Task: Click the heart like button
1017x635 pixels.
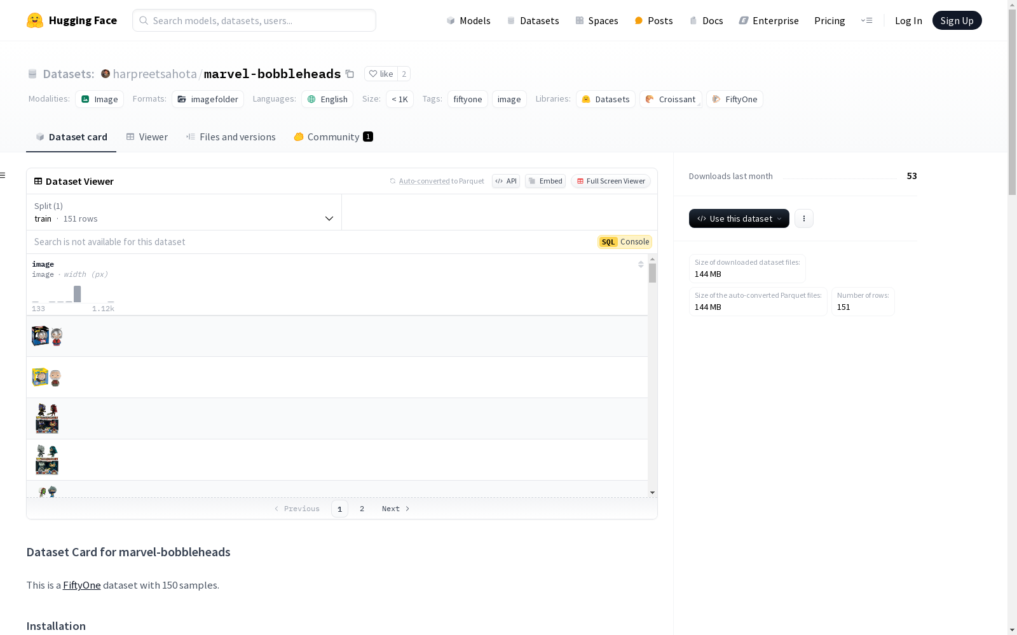Action: point(381,74)
